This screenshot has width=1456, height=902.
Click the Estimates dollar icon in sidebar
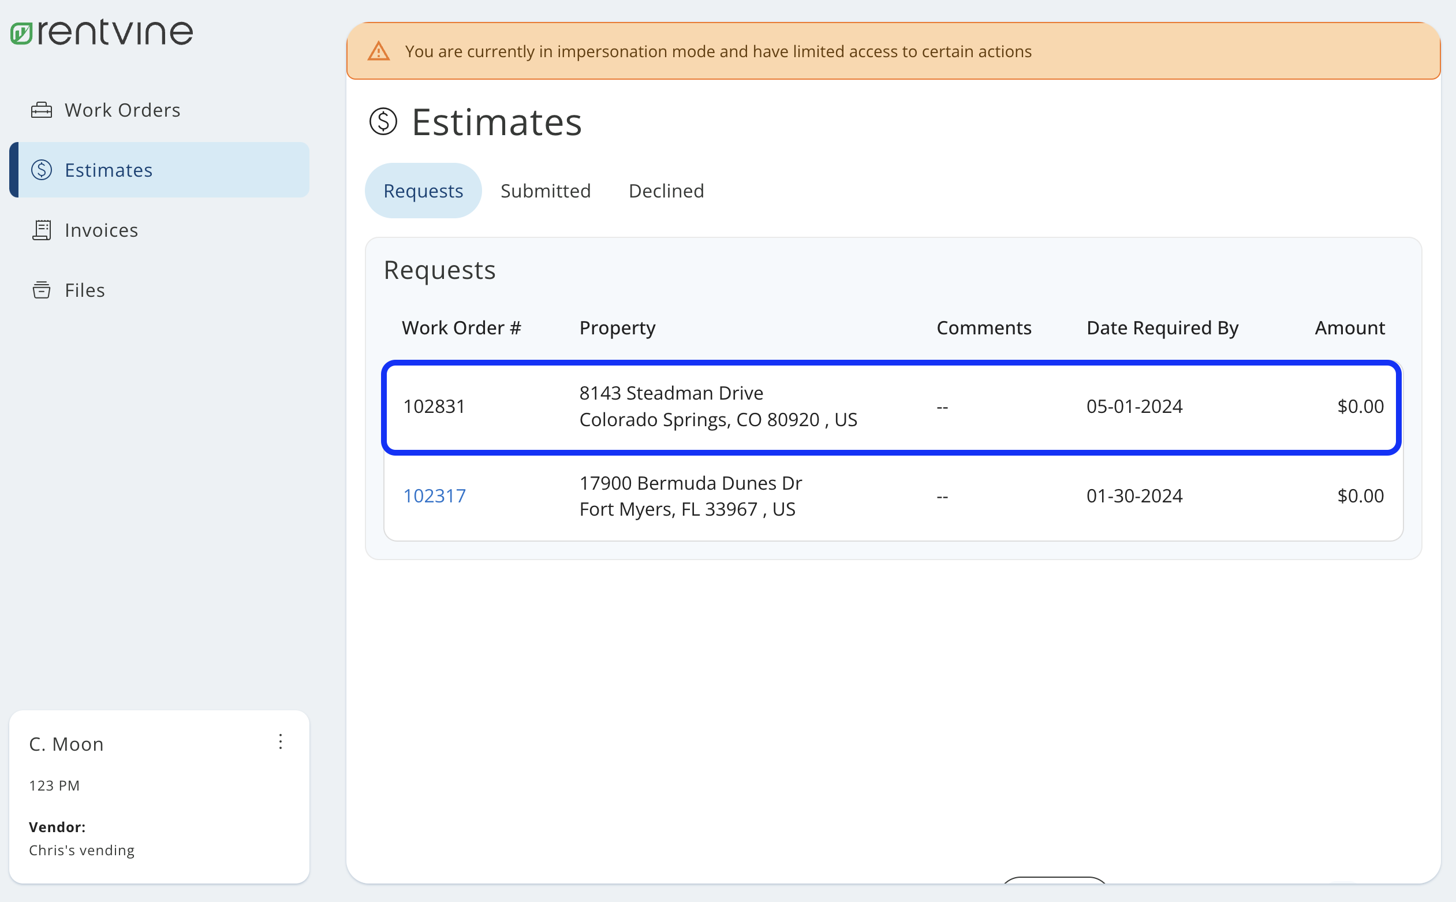point(41,170)
